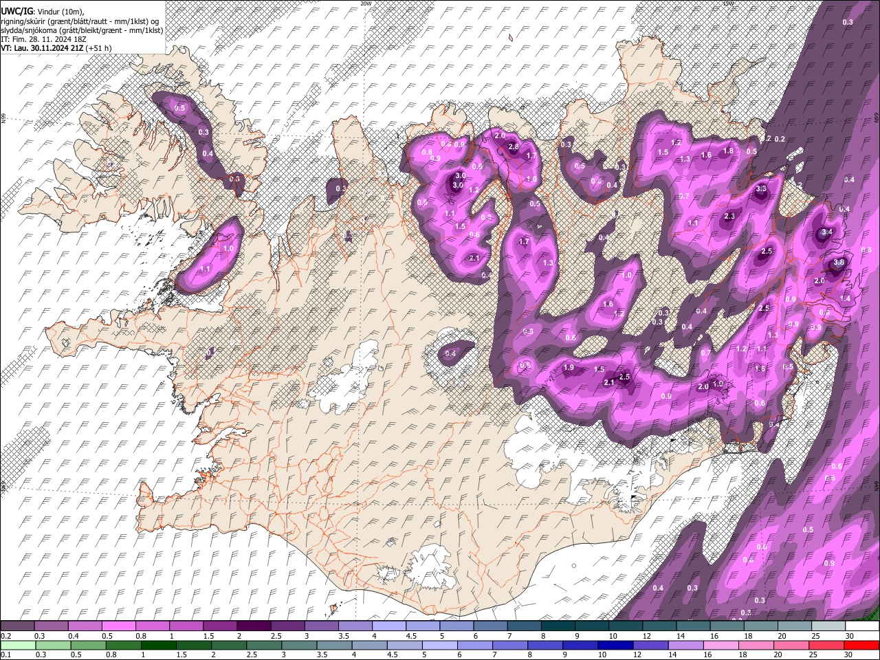Click the '4.5' label in the top legend row
Viewport: 880px width, 660px height.
[411, 636]
